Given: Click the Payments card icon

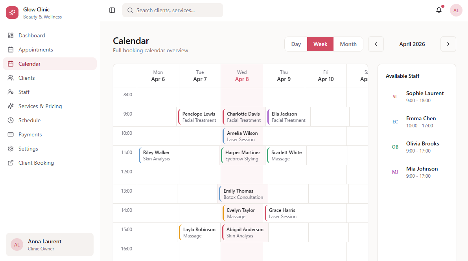Looking at the screenshot, I should (x=11, y=134).
